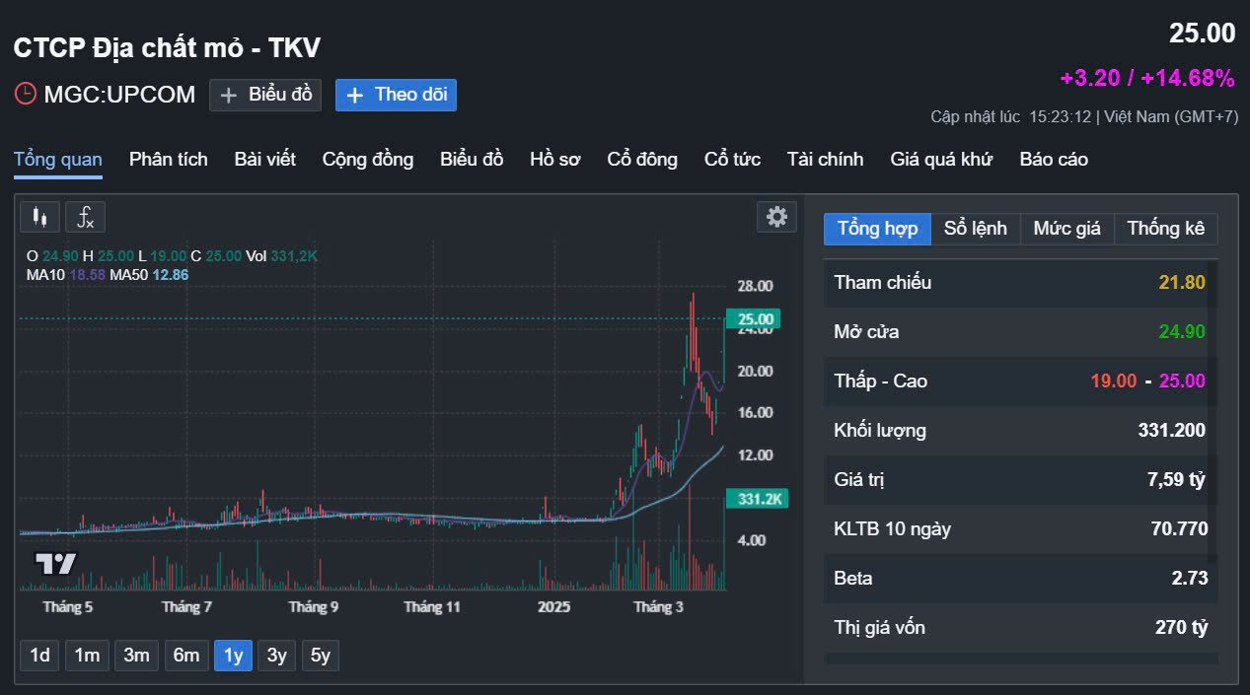
Task: Open the Giá quá khứ tab
Action: (941, 159)
